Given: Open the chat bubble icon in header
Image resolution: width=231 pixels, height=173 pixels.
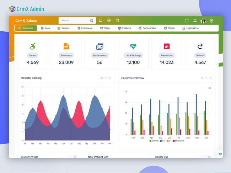Looking at the screenshot, I should pyautogui.click(x=101, y=20).
